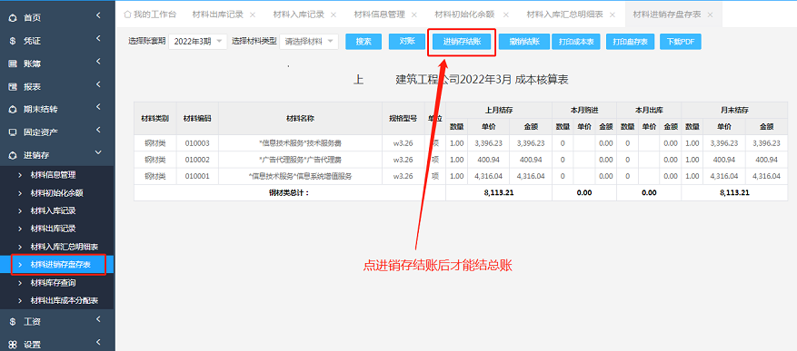Click the *广告代理服务*广告代理费 name cell
797x351 pixels.
click(x=300, y=160)
